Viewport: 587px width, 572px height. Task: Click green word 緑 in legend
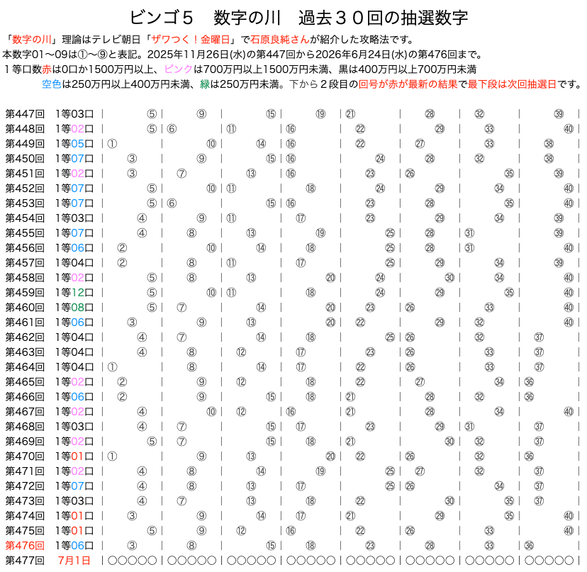[205, 84]
